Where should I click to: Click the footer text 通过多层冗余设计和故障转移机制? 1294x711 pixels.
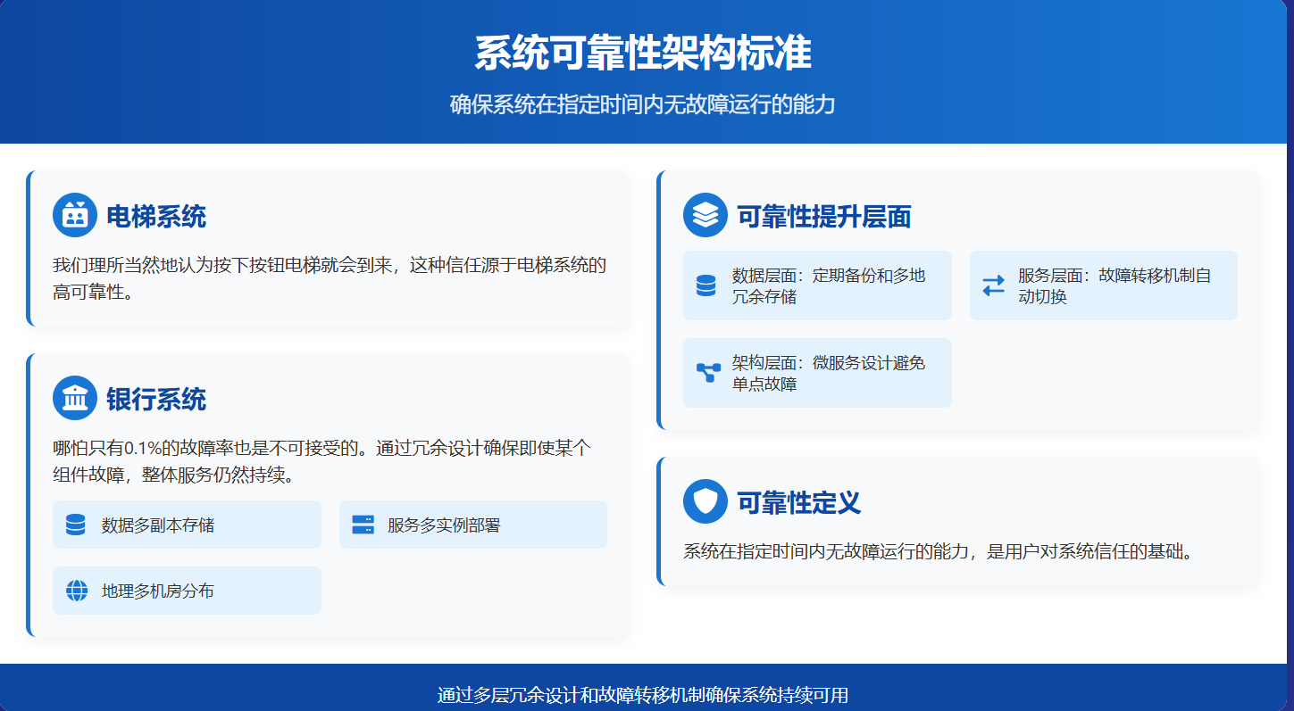pyautogui.click(x=643, y=695)
